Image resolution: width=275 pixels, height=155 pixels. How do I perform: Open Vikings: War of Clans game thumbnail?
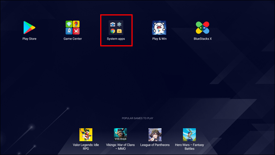click(x=120, y=135)
